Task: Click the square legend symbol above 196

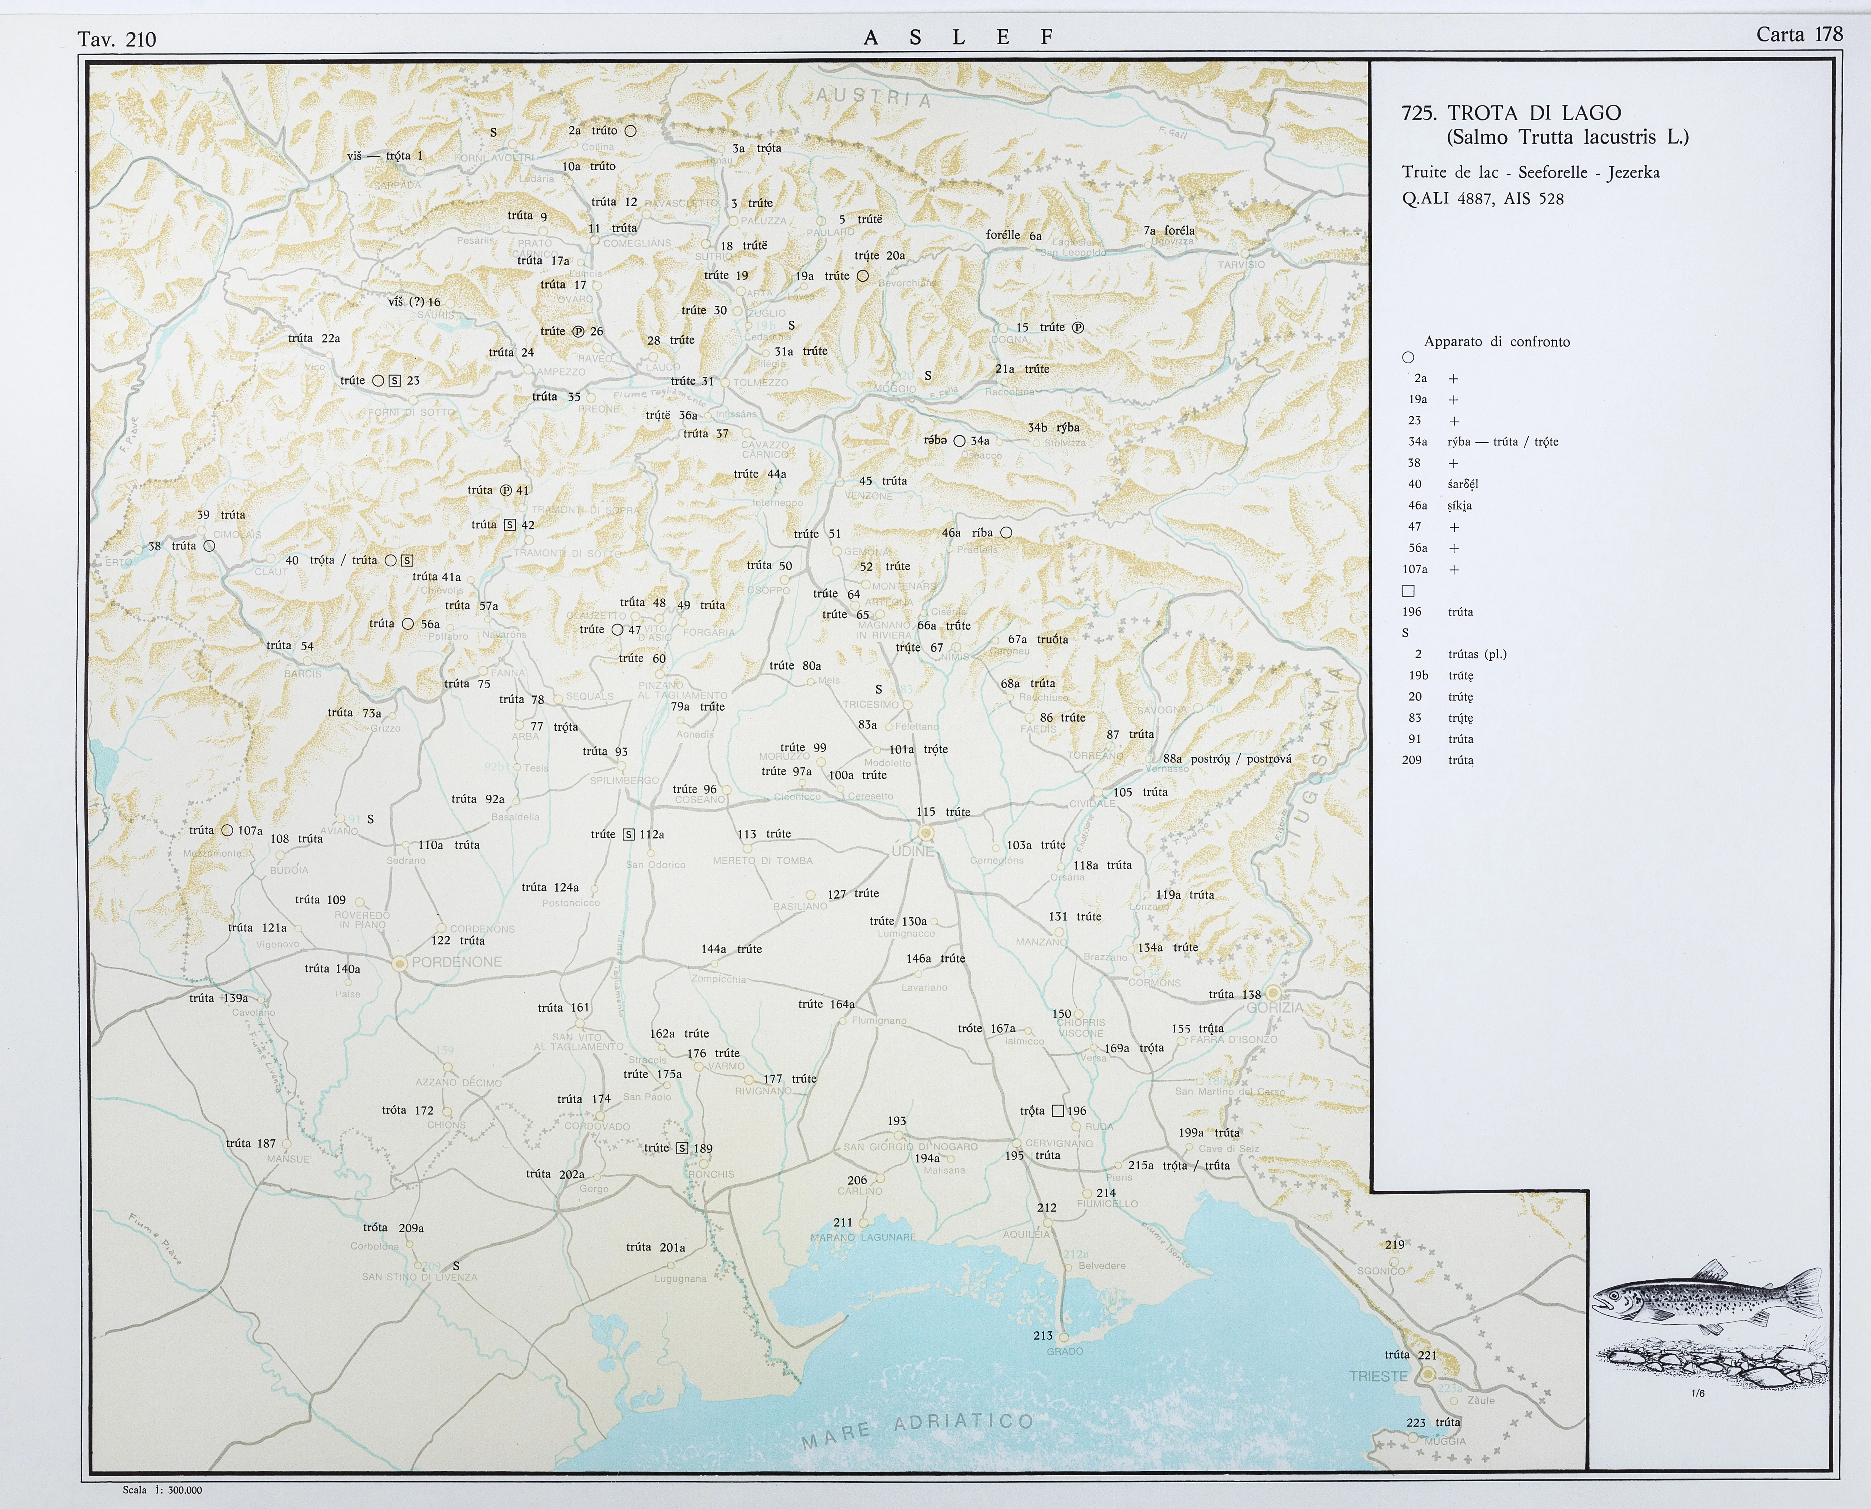Action: (x=1408, y=591)
